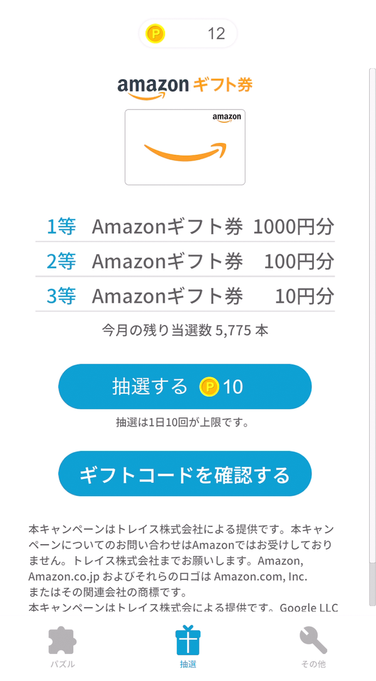
Task: Switch to the その他 tab label
Action: coord(313,664)
